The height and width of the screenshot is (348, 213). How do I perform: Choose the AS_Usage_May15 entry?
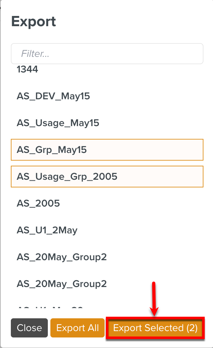pyautogui.click(x=58, y=123)
